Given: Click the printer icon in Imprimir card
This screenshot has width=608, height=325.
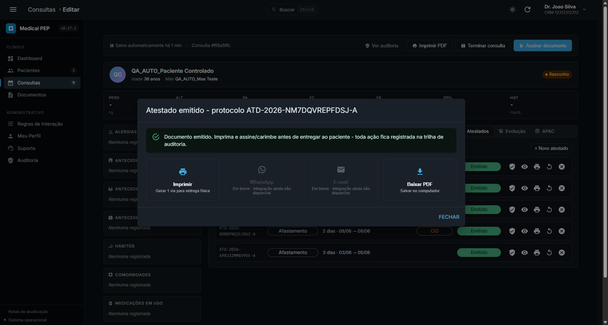Looking at the screenshot, I should point(183,171).
